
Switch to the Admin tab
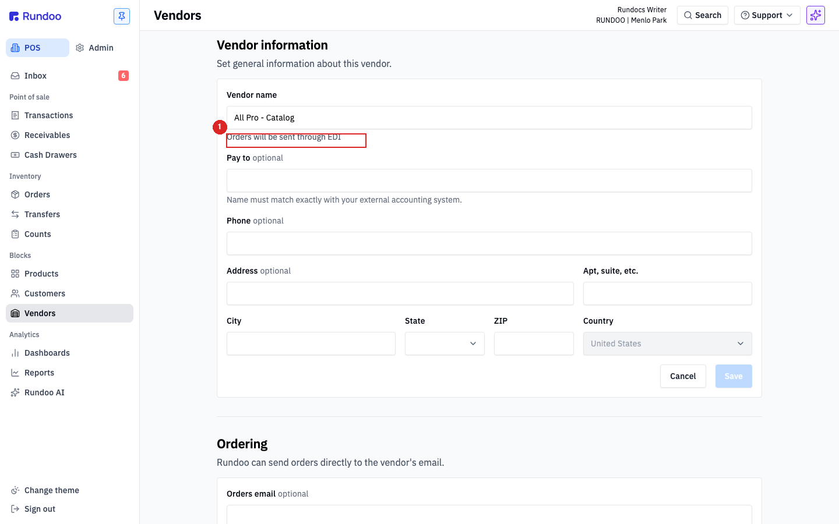(x=95, y=48)
